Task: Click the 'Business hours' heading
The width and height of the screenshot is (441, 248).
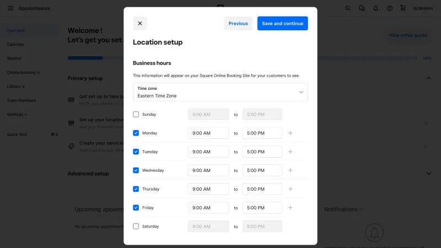Action: coord(152,63)
